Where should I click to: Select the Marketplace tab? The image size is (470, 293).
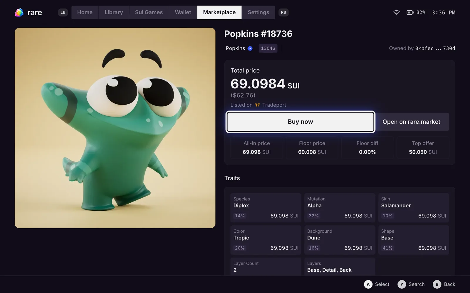[219, 12]
